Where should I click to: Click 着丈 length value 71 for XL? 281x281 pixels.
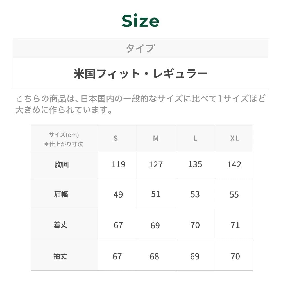point(235,225)
